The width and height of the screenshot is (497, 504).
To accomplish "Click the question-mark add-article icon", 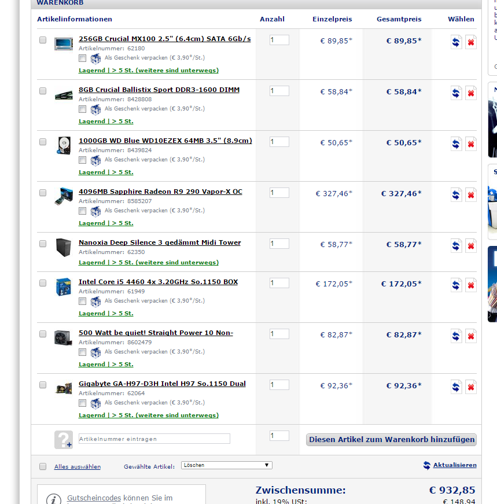I will pyautogui.click(x=63, y=439).
